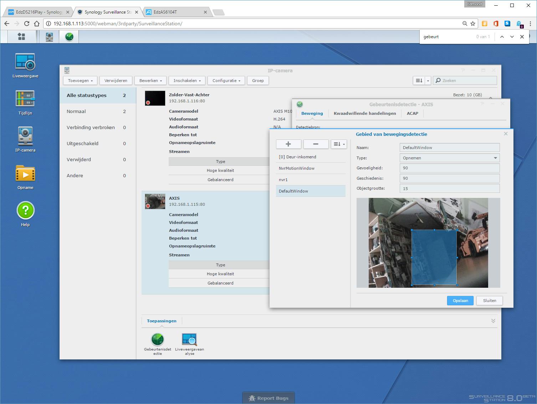Open the Type dropdown showing Opnemen
Screen dimensions: 537x404
[449, 158]
